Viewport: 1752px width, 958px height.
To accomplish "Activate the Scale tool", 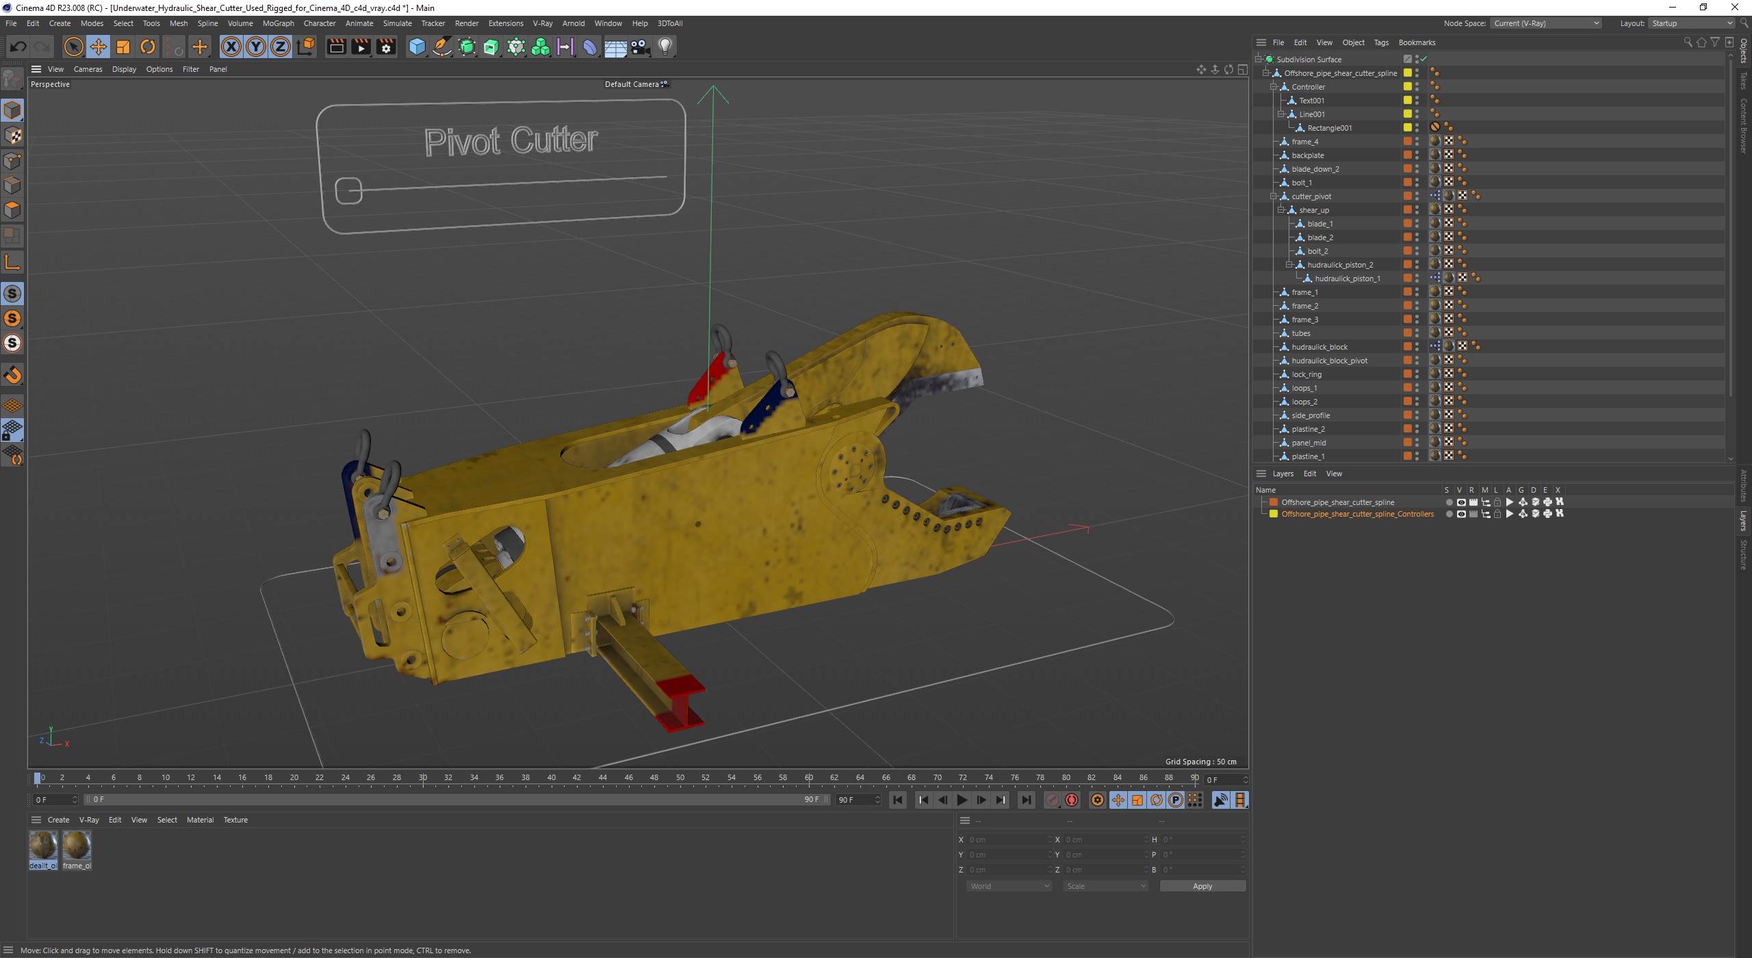I will tap(123, 47).
